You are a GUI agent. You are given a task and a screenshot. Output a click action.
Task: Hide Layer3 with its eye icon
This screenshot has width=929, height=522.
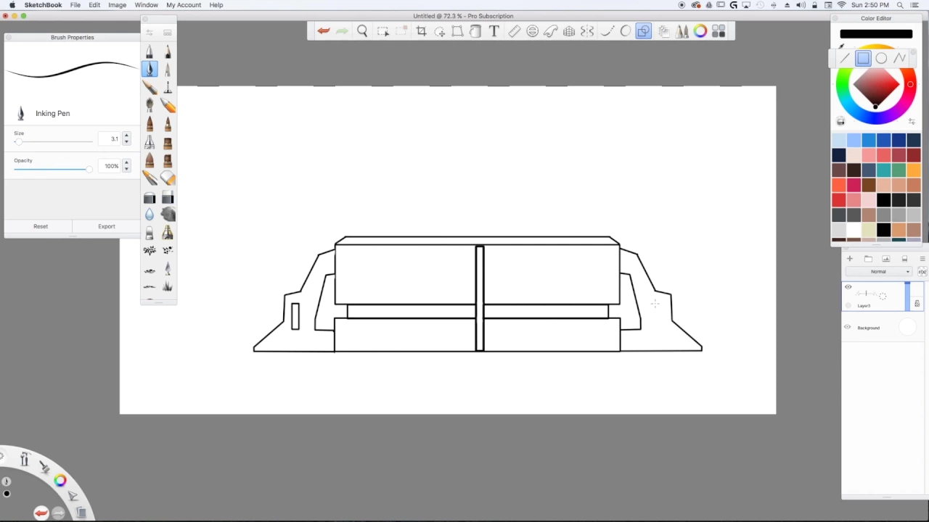click(x=848, y=287)
